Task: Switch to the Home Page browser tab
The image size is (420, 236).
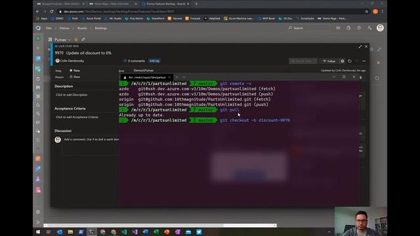Action: tap(113, 4)
